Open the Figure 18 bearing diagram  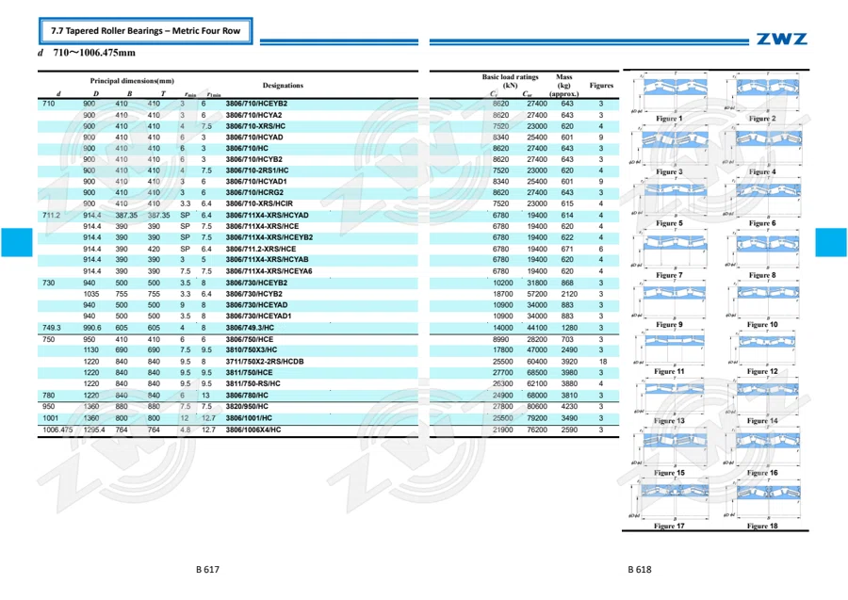pyautogui.click(x=762, y=499)
